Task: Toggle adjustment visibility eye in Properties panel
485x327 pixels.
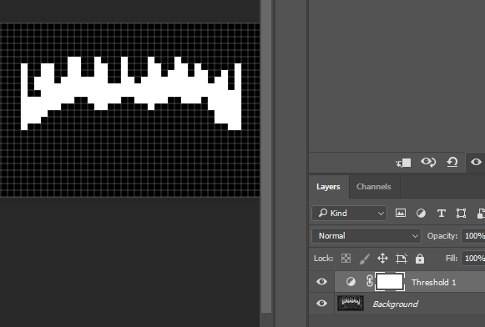Action: [476, 162]
